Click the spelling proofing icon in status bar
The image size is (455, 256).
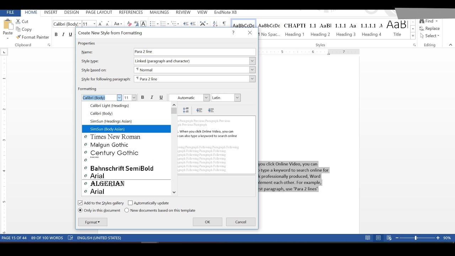click(x=70, y=238)
